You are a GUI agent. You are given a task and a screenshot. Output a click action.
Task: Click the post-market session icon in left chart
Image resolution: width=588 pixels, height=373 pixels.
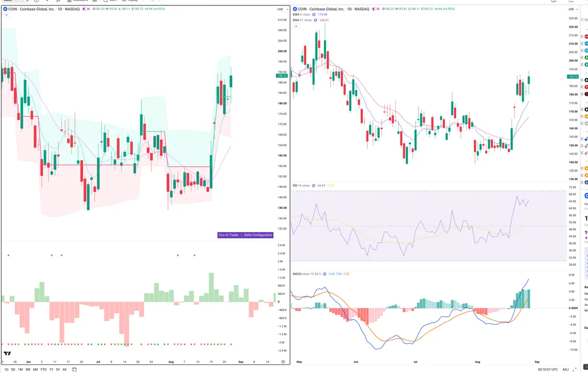84,9
